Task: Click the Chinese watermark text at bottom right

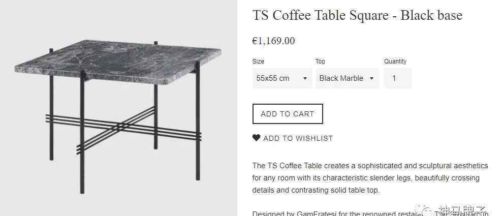Action: (x=462, y=210)
